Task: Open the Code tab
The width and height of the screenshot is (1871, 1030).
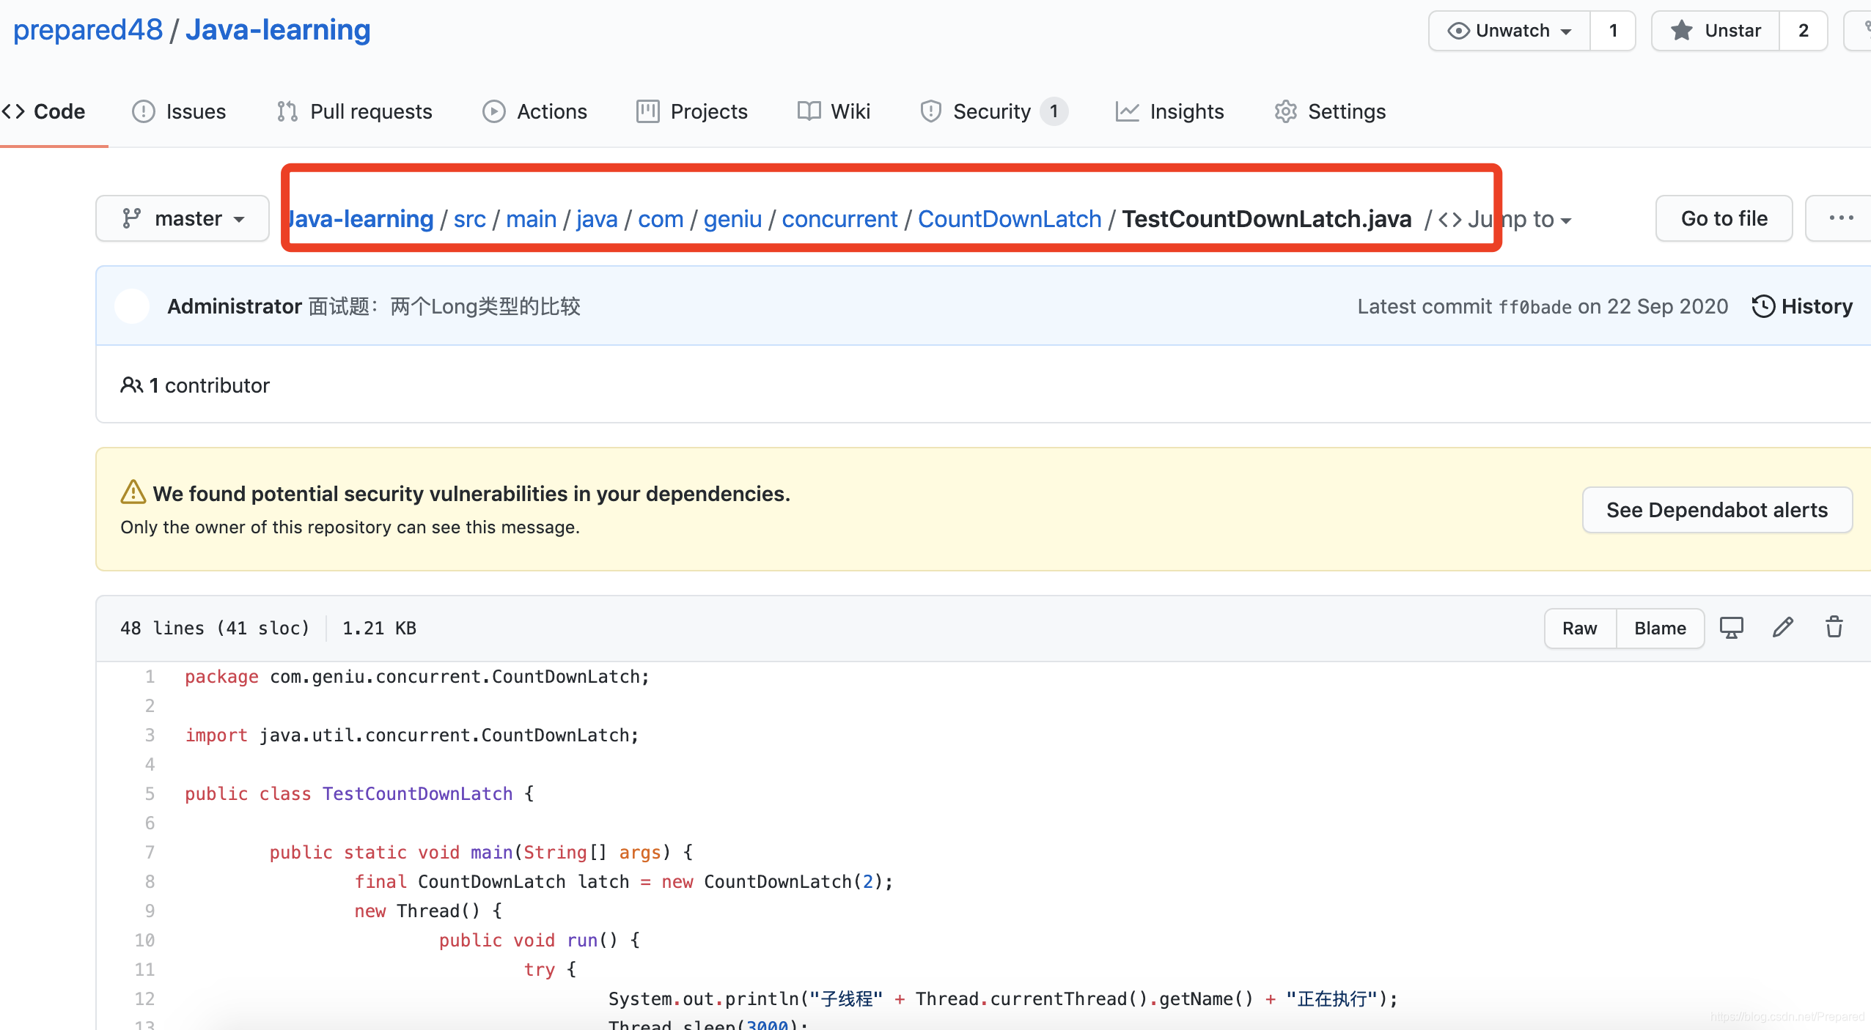Action: click(44, 111)
